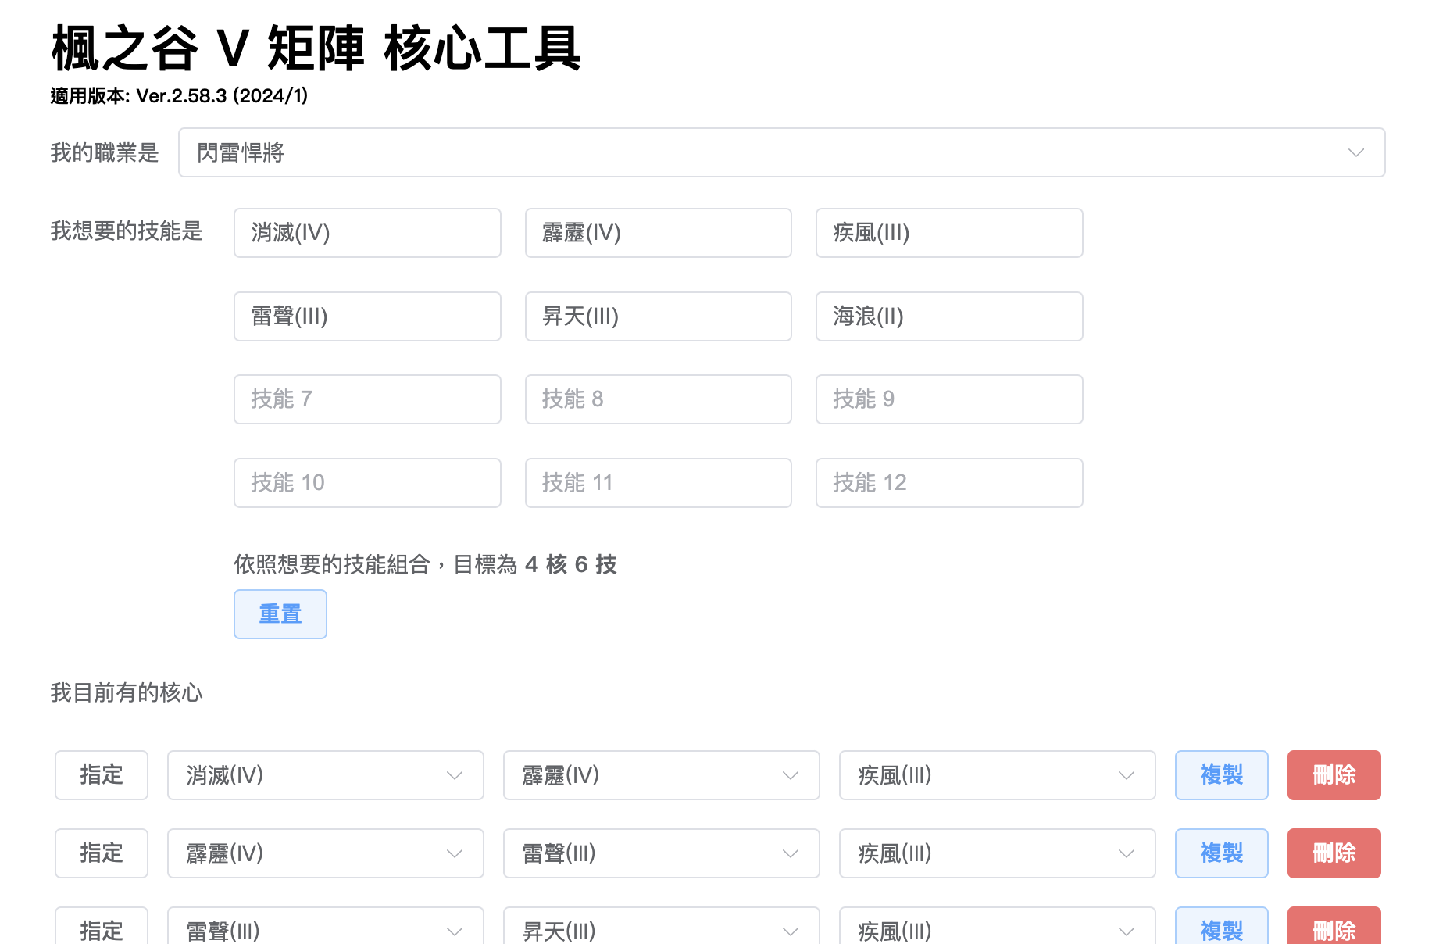Focus the empty 技能 7 field
The image size is (1450, 944).
click(367, 399)
